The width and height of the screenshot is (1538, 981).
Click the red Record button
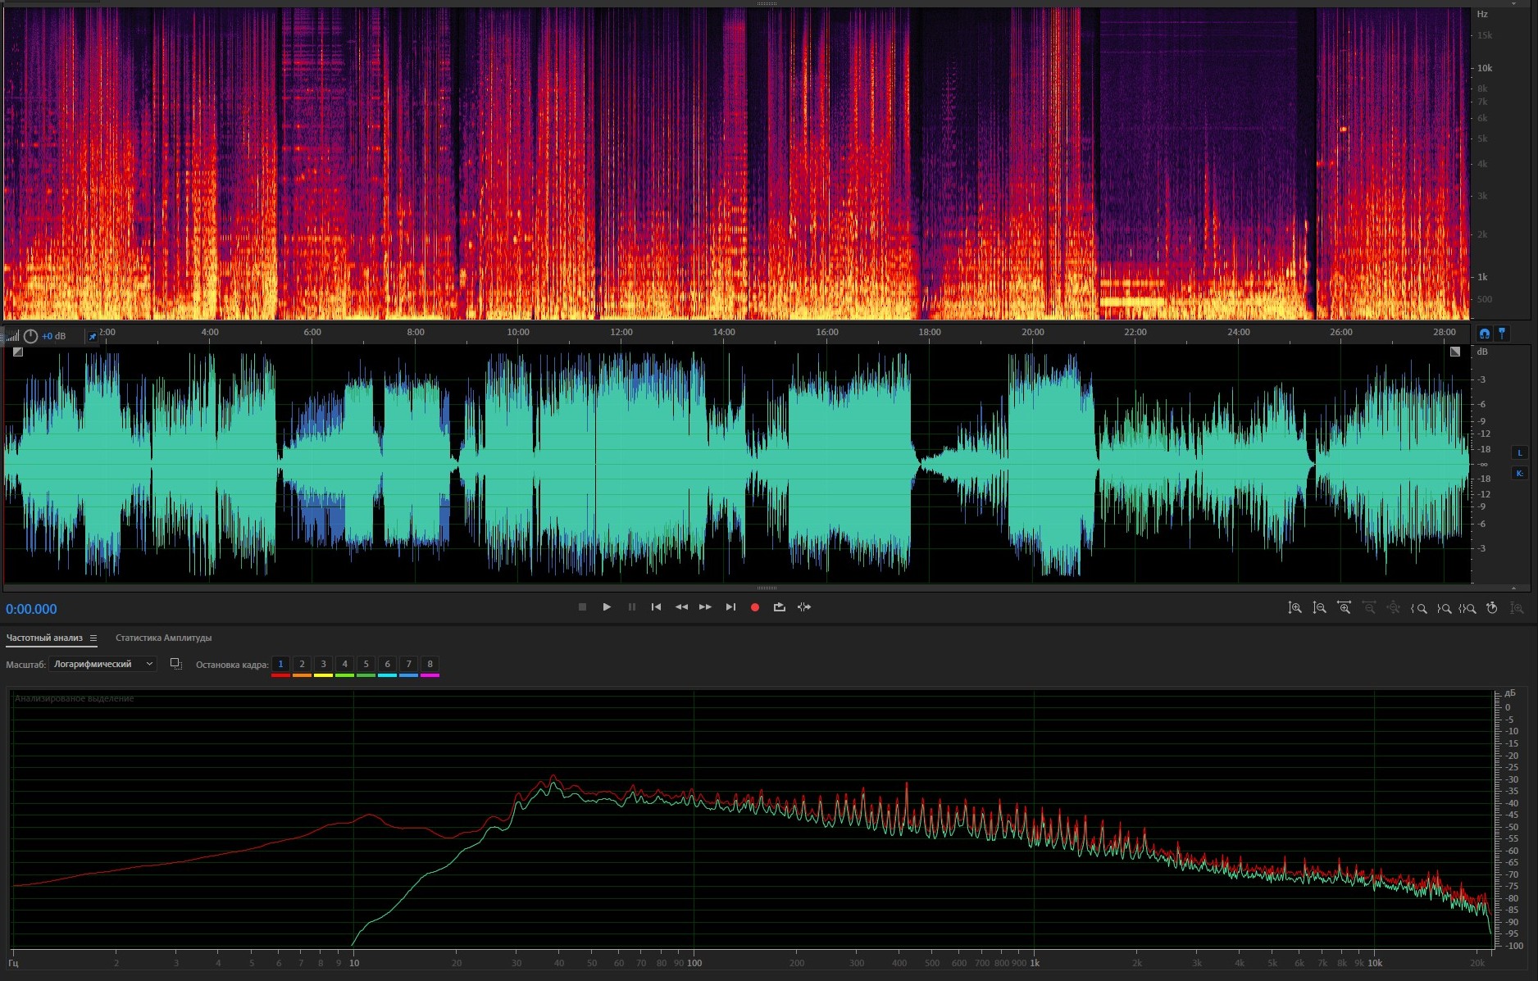click(755, 607)
